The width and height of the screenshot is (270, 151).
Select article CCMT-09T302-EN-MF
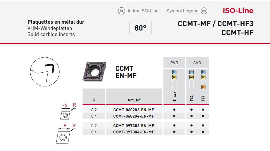pyautogui.click(x=134, y=126)
